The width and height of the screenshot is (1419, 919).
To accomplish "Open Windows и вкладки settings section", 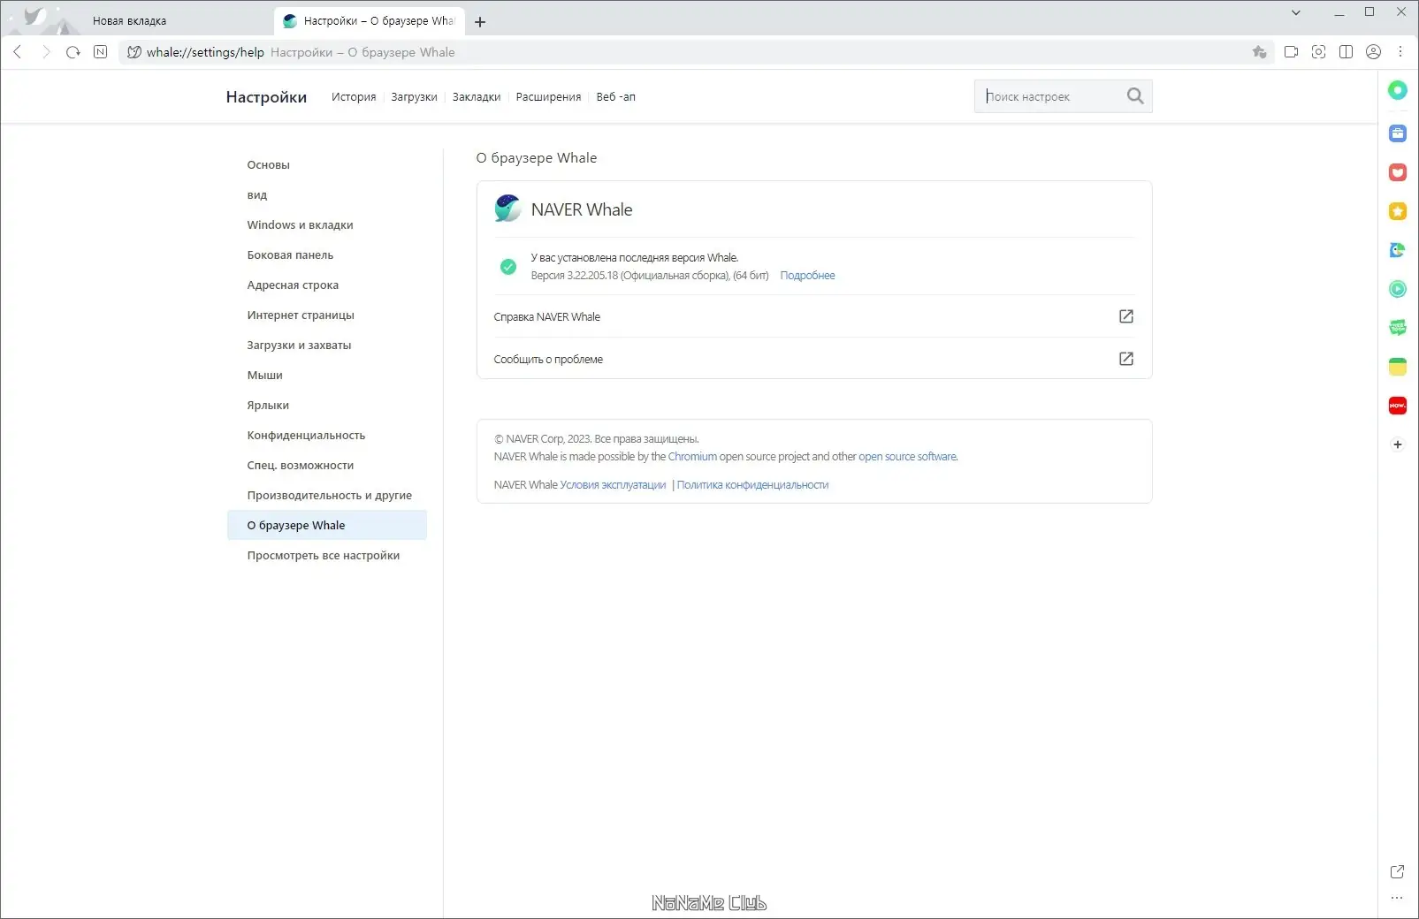I will (326, 225).
